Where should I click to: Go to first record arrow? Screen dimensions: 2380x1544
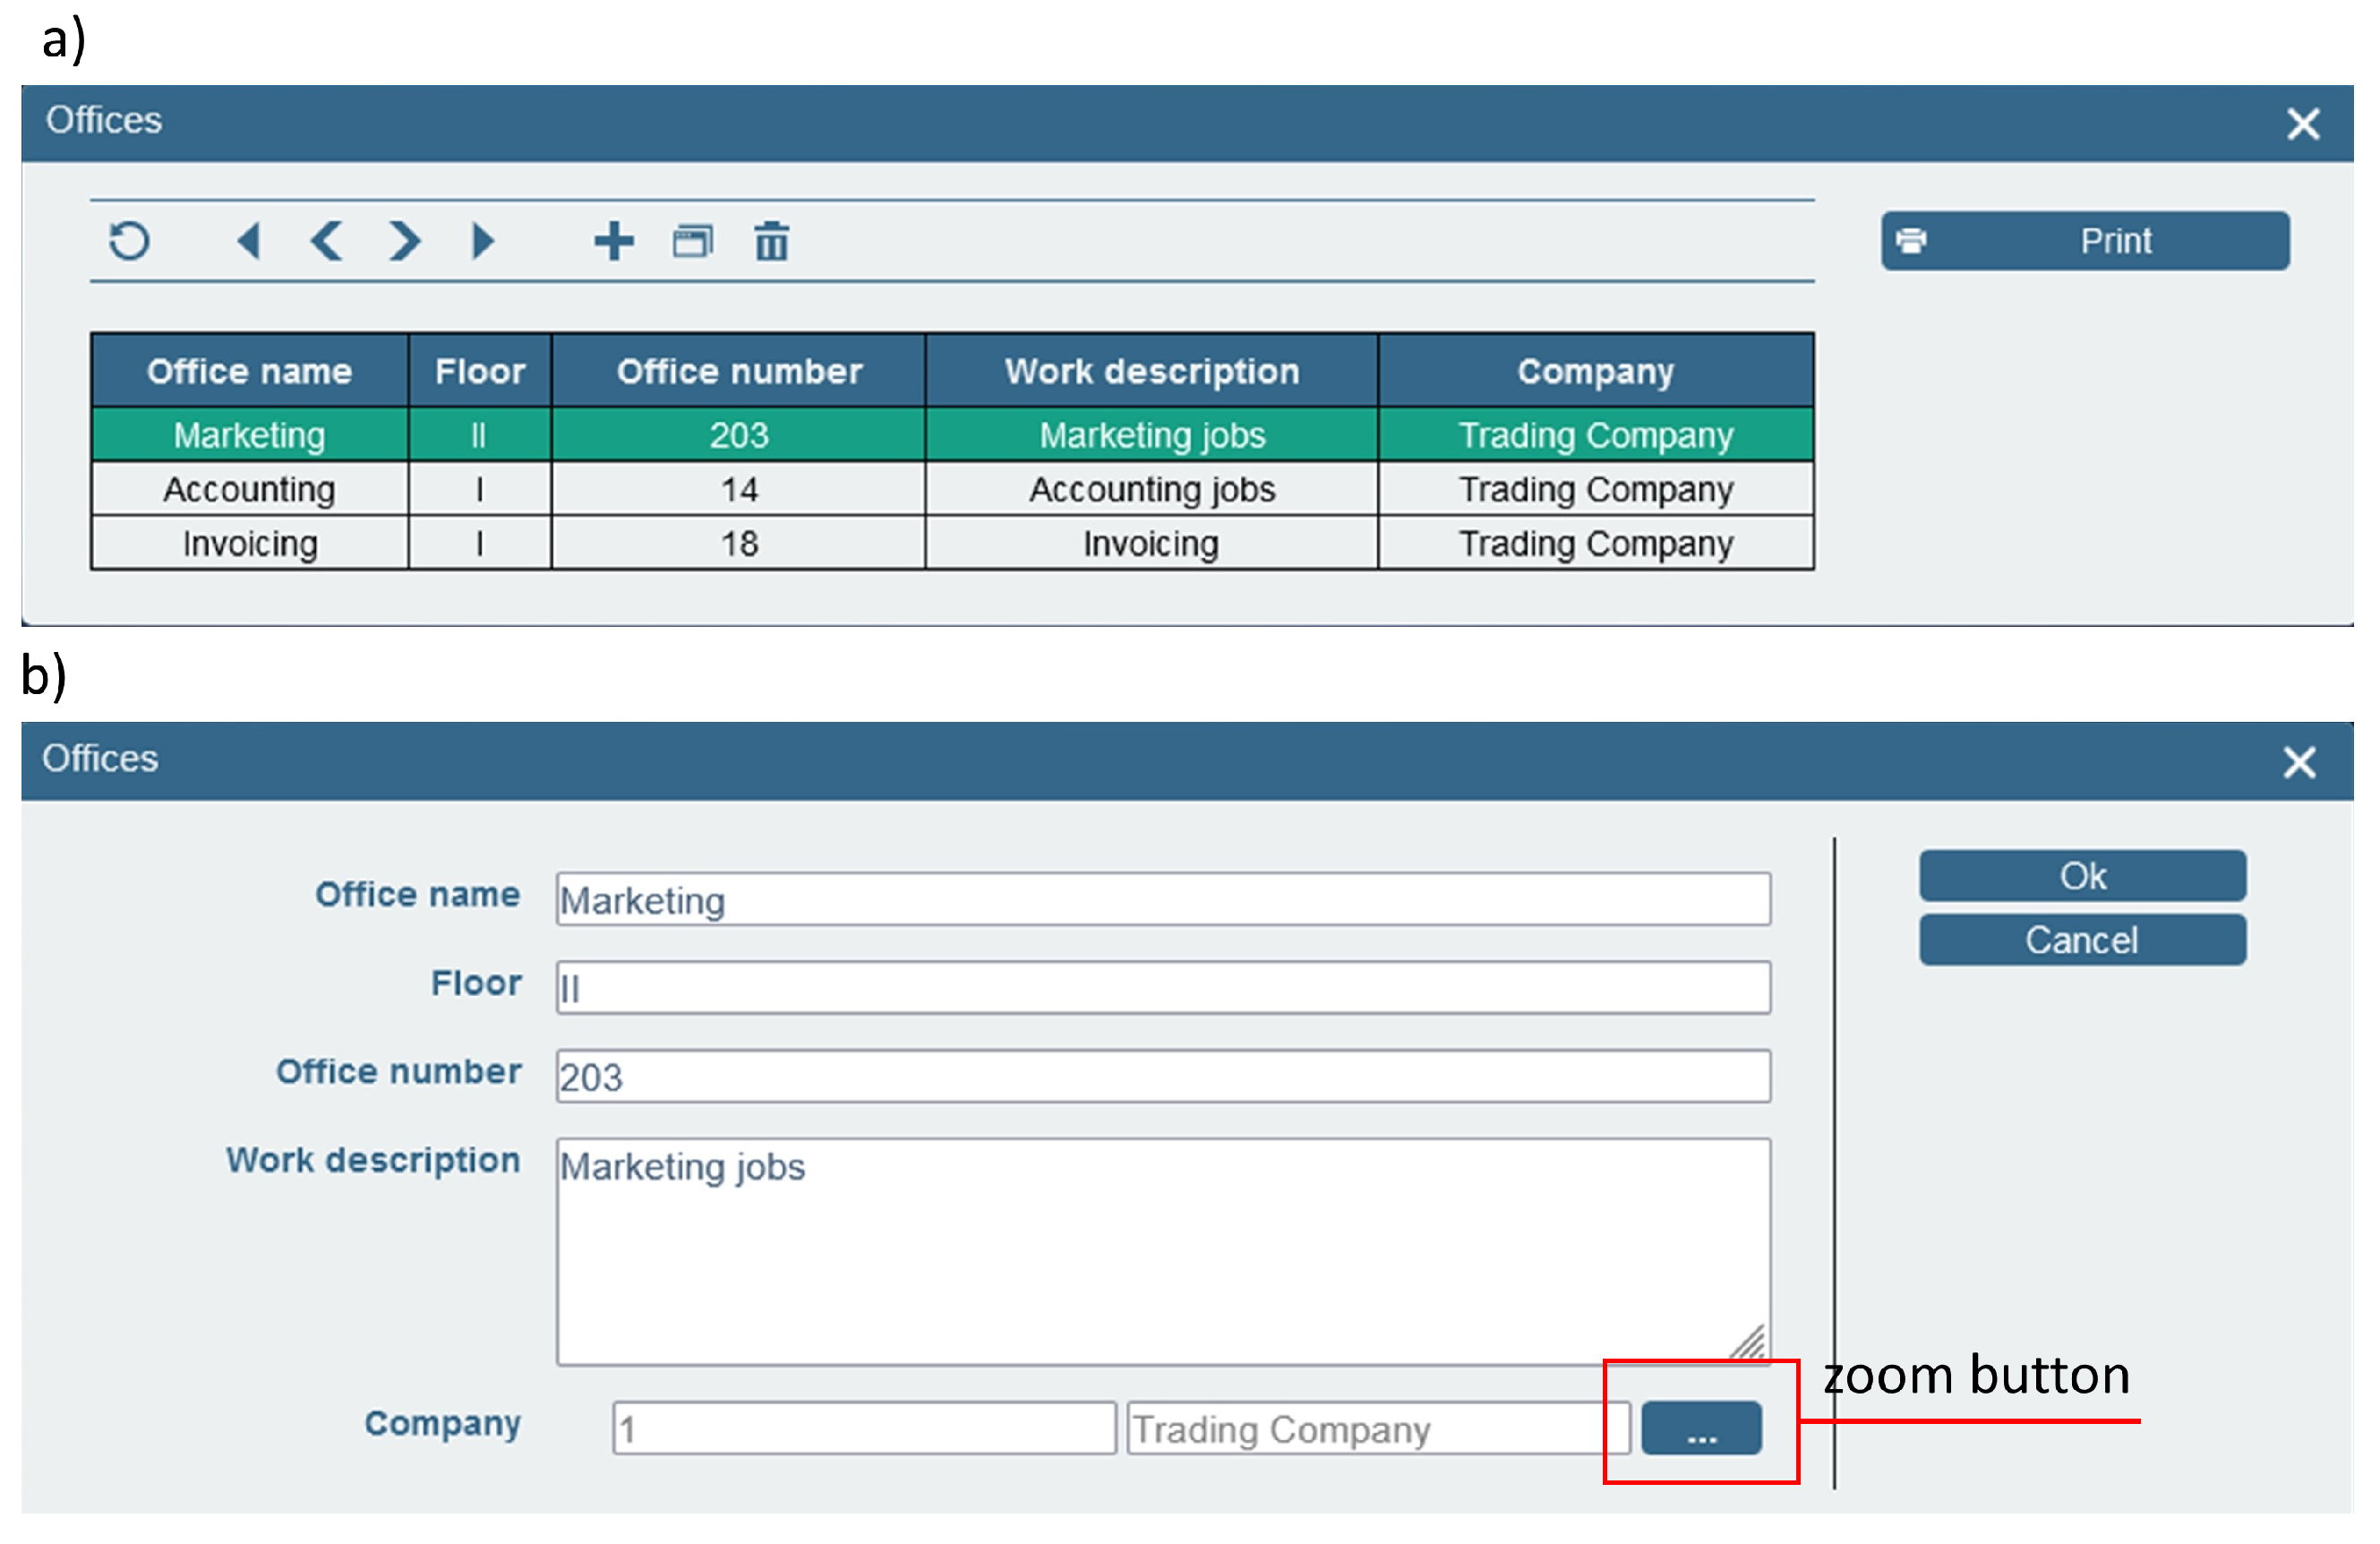tap(249, 241)
